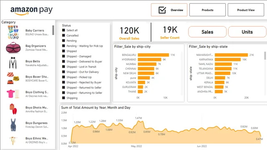Click the DELHI bar in state chart
The width and height of the screenshot is (267, 150).
pos(220,78)
